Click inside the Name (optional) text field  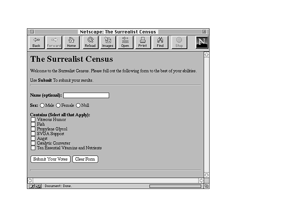(86, 96)
